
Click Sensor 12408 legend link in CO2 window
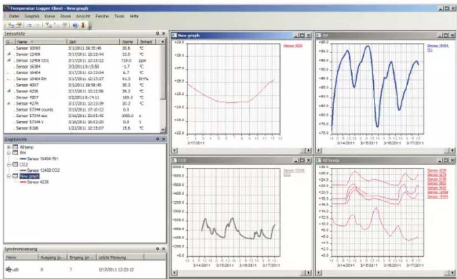(x=294, y=171)
